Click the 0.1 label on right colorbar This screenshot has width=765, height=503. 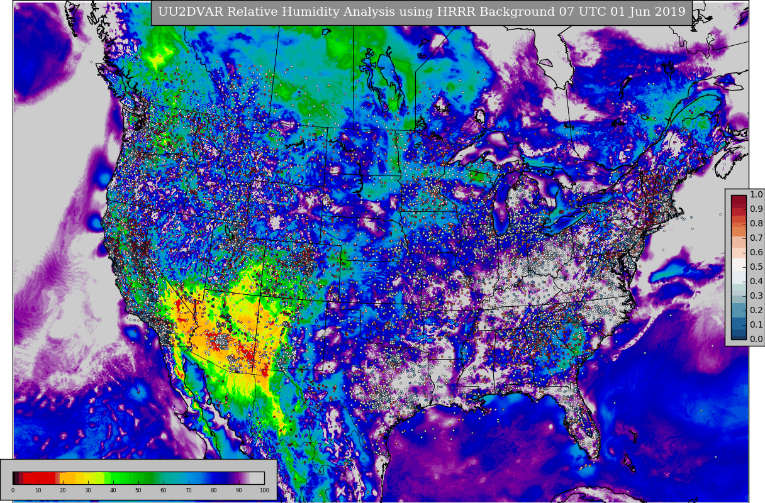[756, 324]
